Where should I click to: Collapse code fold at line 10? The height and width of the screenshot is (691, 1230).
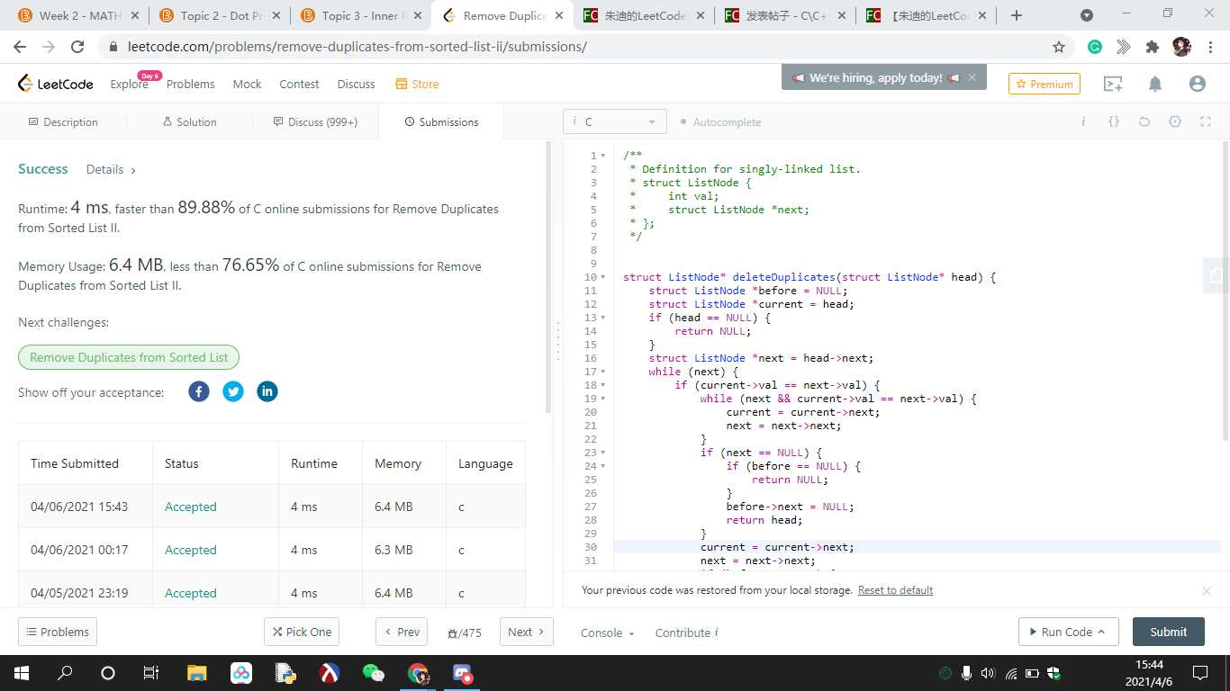tap(603, 277)
